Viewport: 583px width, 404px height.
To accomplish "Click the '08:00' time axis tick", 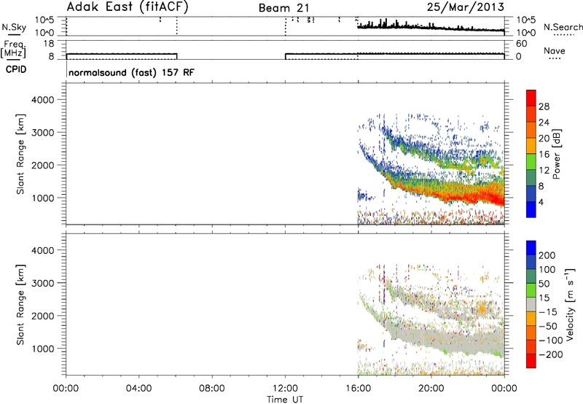I will coord(212,389).
